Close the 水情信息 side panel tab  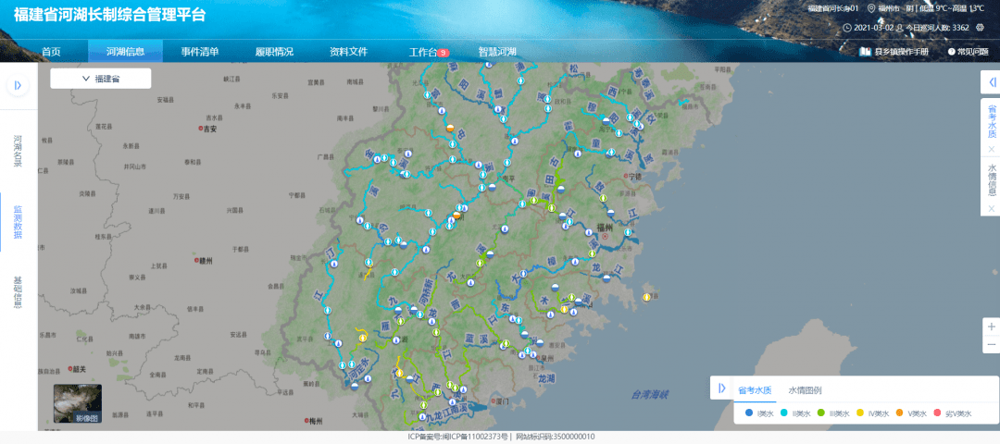click(x=991, y=209)
